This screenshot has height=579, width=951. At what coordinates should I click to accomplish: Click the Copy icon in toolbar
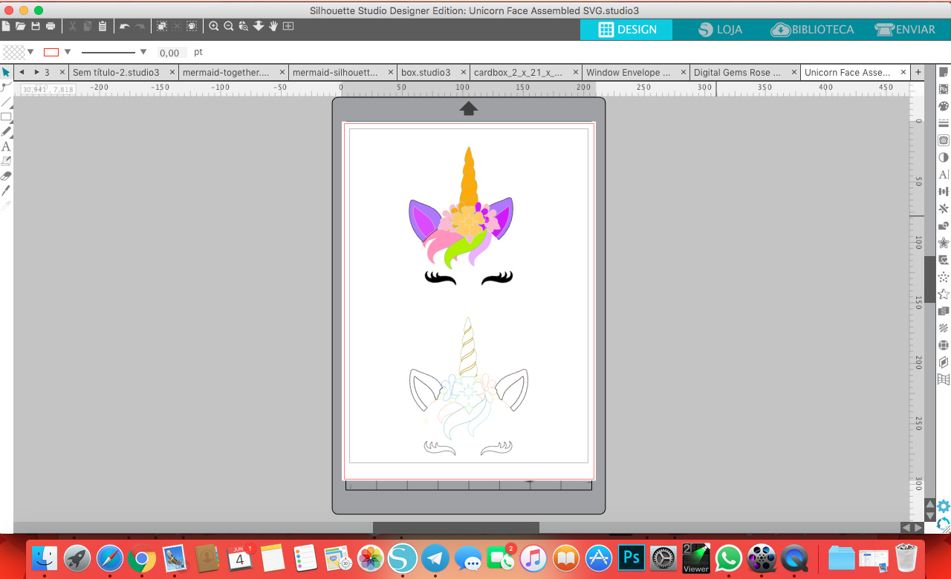[88, 26]
